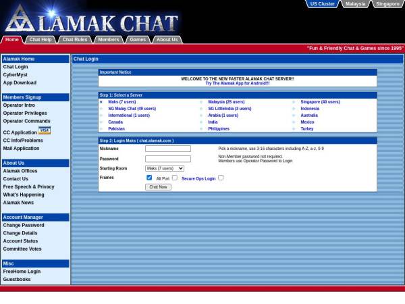Click the bullet icon beside SG LittleIndia
Screen dimensions: 405x304
[201, 109]
